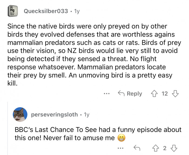Click Reply under Quecksilber033's comment
This screenshot has height=155, width=189.
point(130,94)
